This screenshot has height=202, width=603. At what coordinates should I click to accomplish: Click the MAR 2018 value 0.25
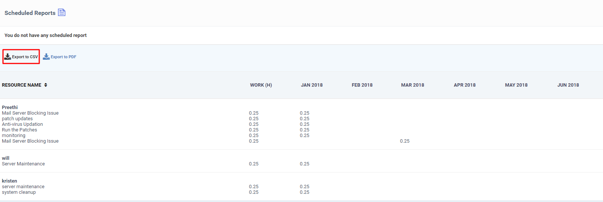tap(405, 141)
